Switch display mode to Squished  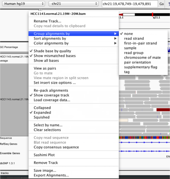pos(74,117)
